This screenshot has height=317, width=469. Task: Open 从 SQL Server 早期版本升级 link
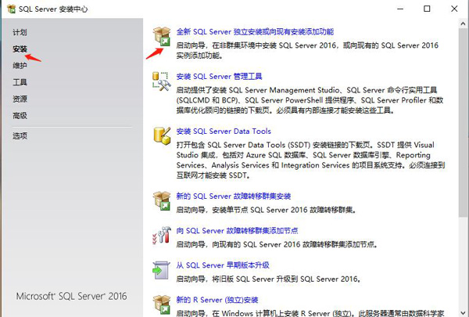coord(224,265)
